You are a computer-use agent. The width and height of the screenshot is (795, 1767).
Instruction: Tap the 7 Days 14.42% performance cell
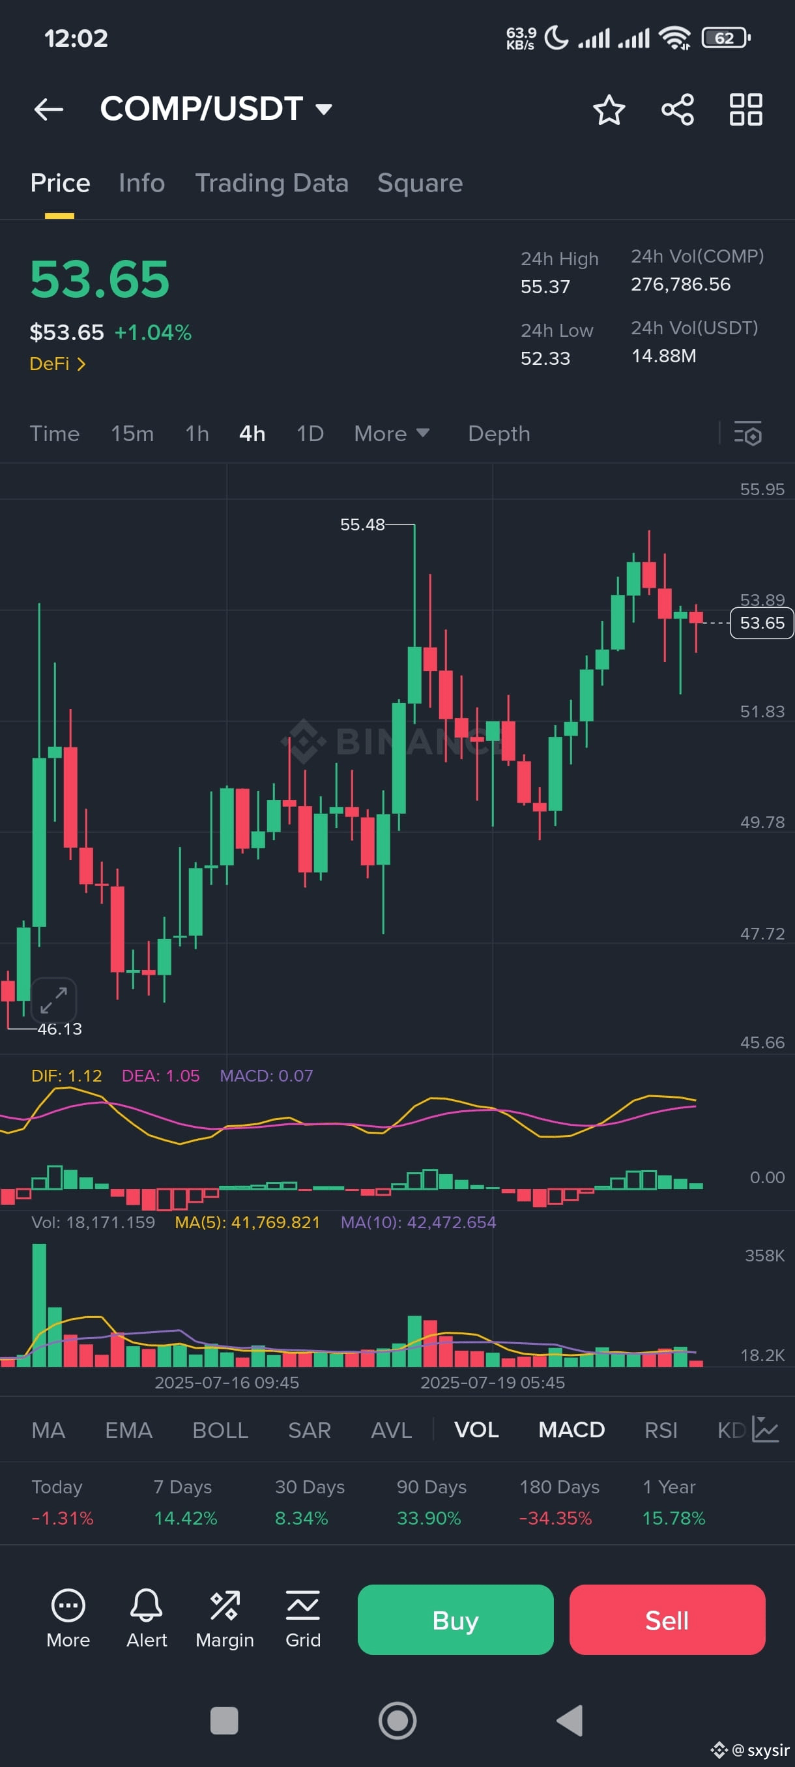(x=185, y=1502)
